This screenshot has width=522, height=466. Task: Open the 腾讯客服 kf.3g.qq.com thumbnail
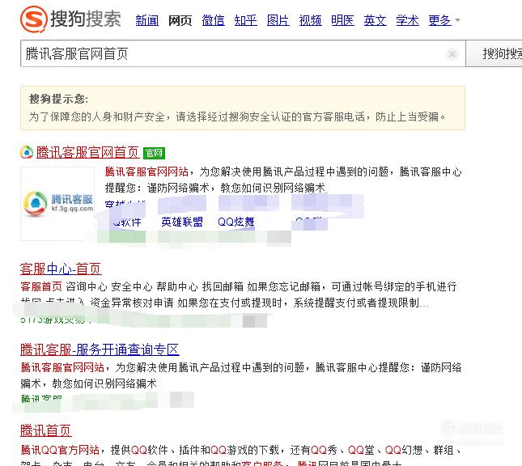coord(57,204)
